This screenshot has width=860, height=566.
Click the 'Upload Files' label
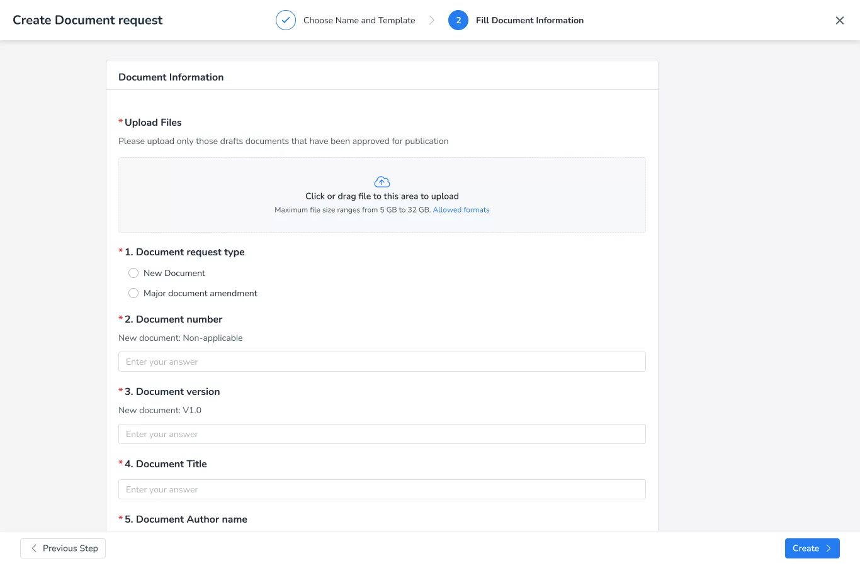(x=153, y=123)
